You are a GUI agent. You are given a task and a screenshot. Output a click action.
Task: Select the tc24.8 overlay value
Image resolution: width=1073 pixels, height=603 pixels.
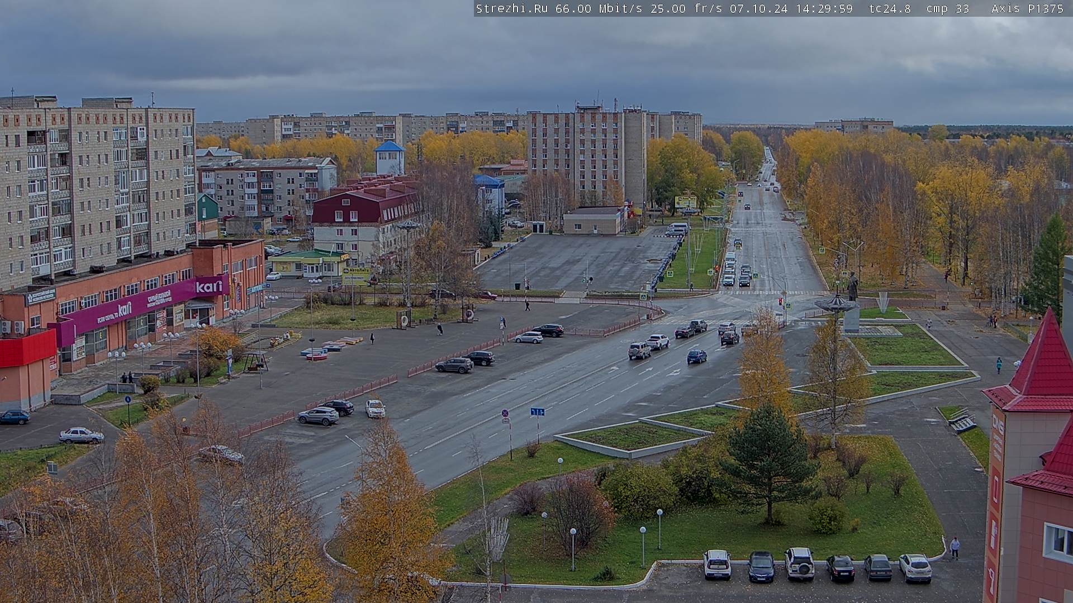tap(890, 8)
